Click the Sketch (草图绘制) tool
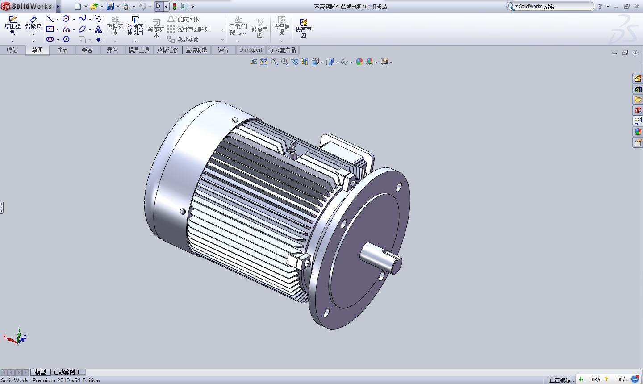 coord(13,26)
